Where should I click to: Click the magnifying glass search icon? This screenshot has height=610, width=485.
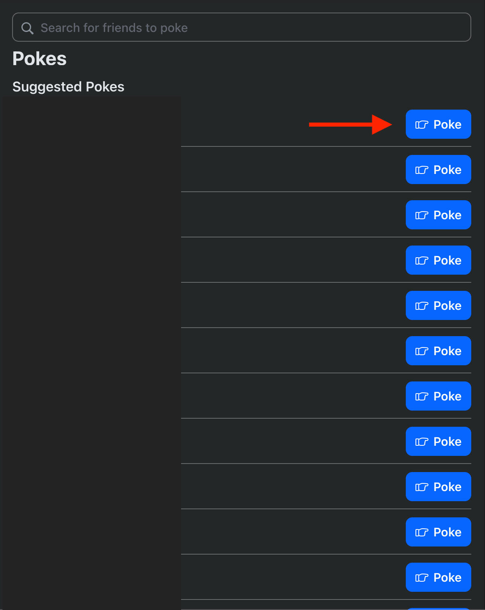[27, 28]
